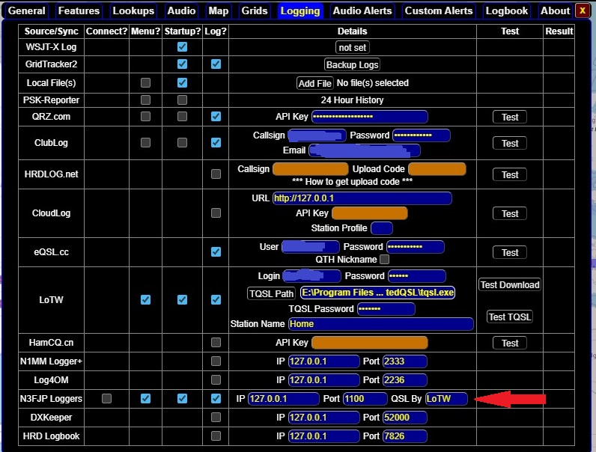
Task: Open the Custom Alerts tab
Action: (439, 10)
